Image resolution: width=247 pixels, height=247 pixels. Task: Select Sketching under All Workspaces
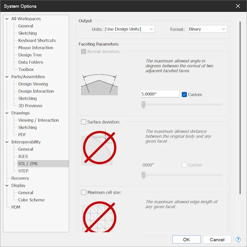click(28, 33)
